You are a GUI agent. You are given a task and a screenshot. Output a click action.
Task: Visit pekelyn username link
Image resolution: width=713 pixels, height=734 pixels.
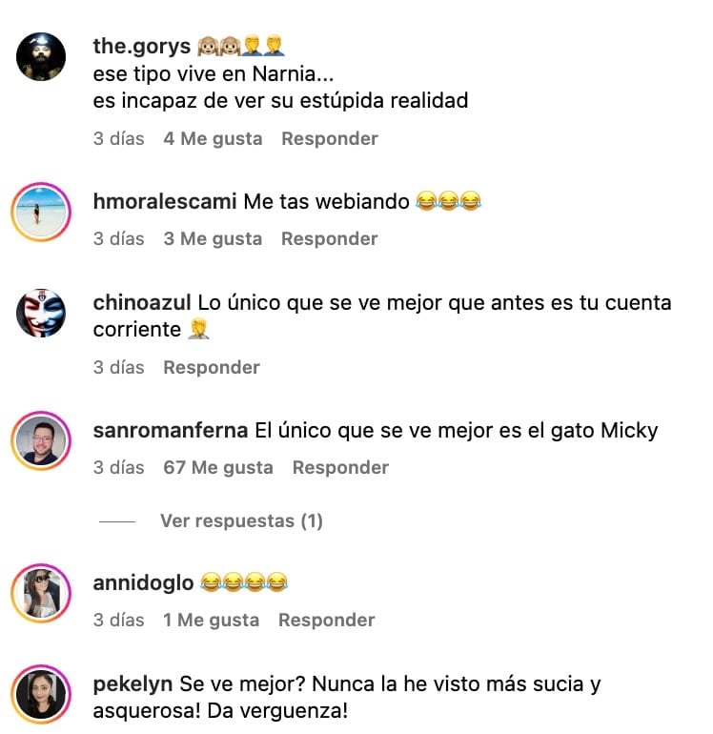point(132,684)
